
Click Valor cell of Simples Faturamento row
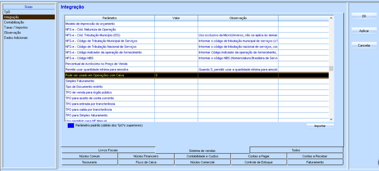(176, 81)
